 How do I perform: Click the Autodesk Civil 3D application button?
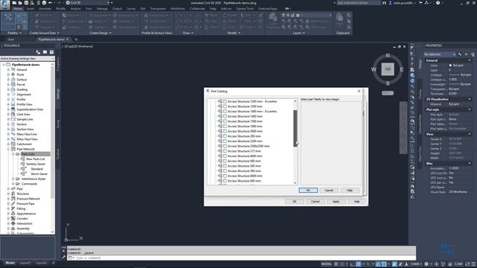click(5, 4)
